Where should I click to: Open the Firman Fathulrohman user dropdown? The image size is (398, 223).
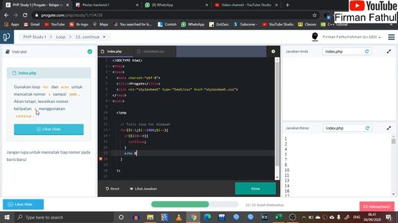351,37
